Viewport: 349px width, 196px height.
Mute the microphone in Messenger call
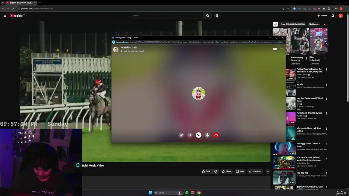(x=207, y=135)
